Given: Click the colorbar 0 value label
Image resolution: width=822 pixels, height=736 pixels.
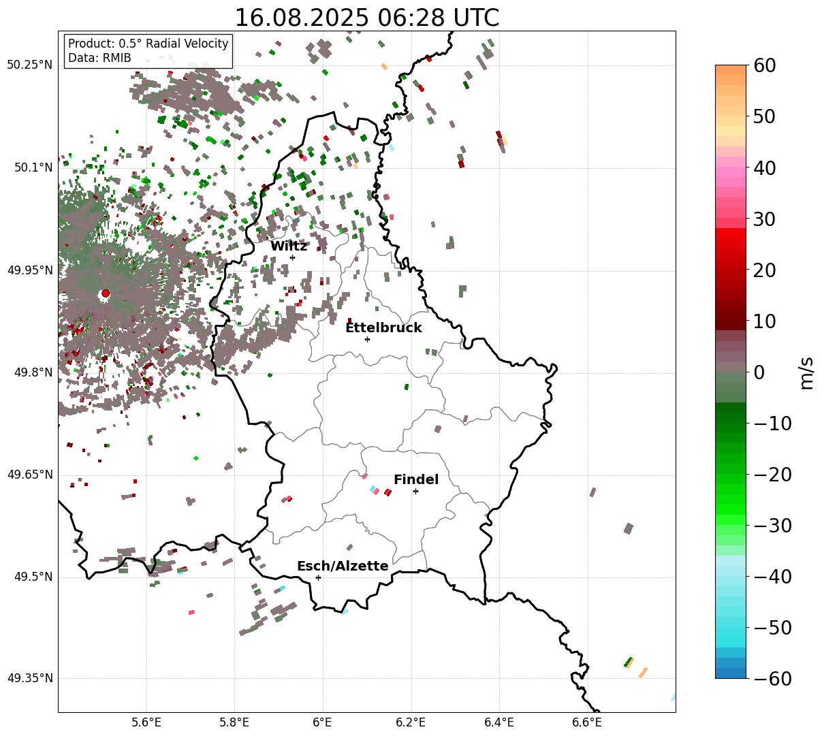Looking at the screenshot, I should pyautogui.click(x=759, y=372).
